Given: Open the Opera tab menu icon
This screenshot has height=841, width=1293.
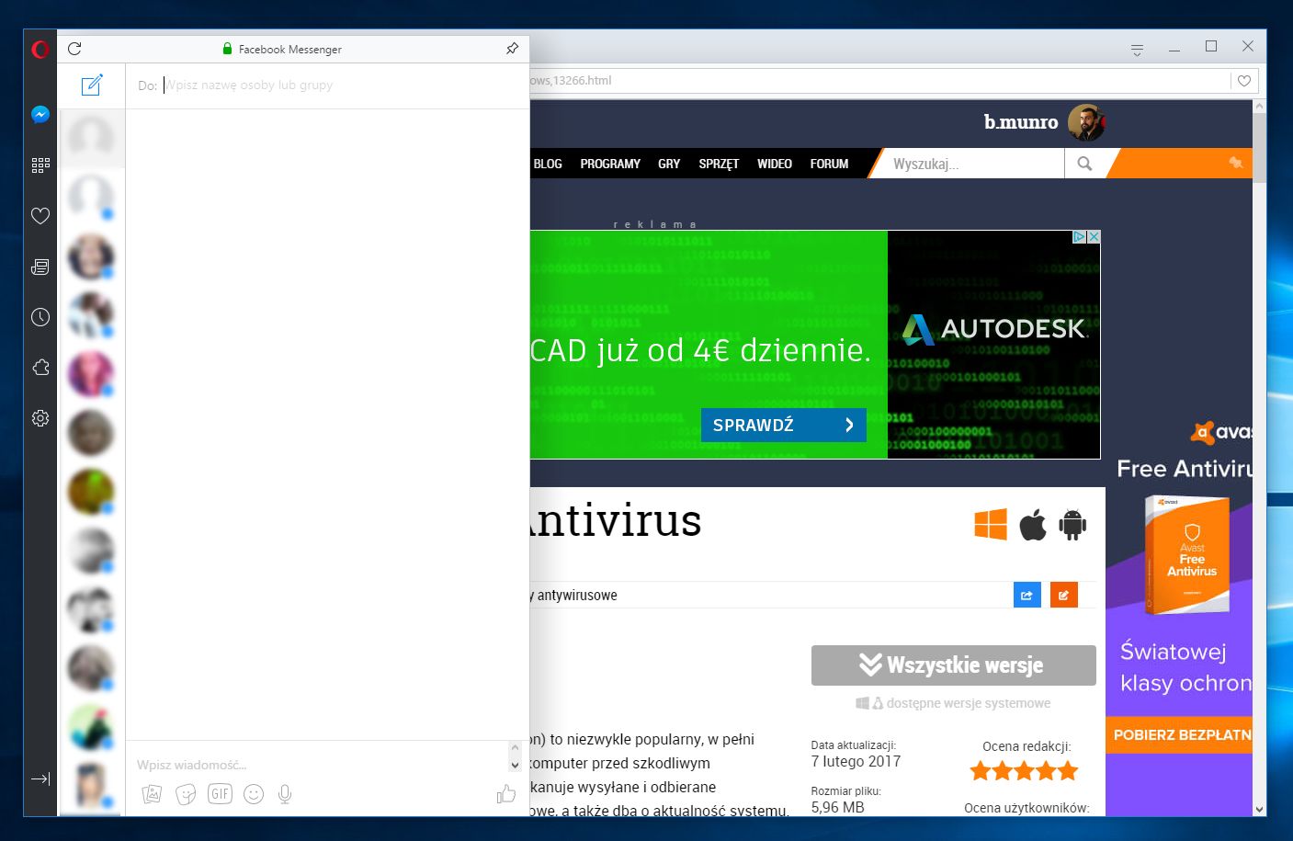Looking at the screenshot, I should 1137,50.
